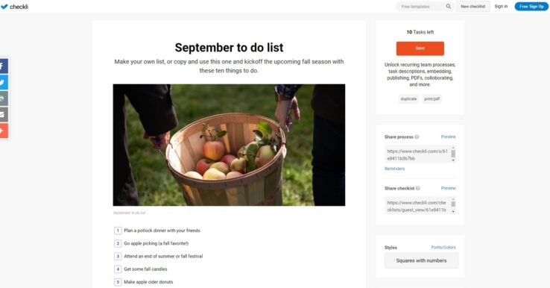The width and height of the screenshot is (550, 288).
Task: Open the Squares with numbers style dropdown
Action: click(421, 260)
